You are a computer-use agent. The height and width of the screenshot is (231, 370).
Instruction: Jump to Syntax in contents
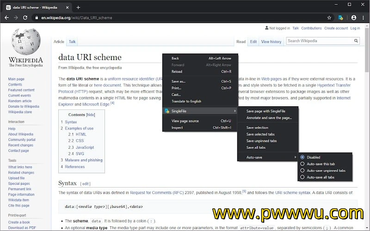(71, 122)
